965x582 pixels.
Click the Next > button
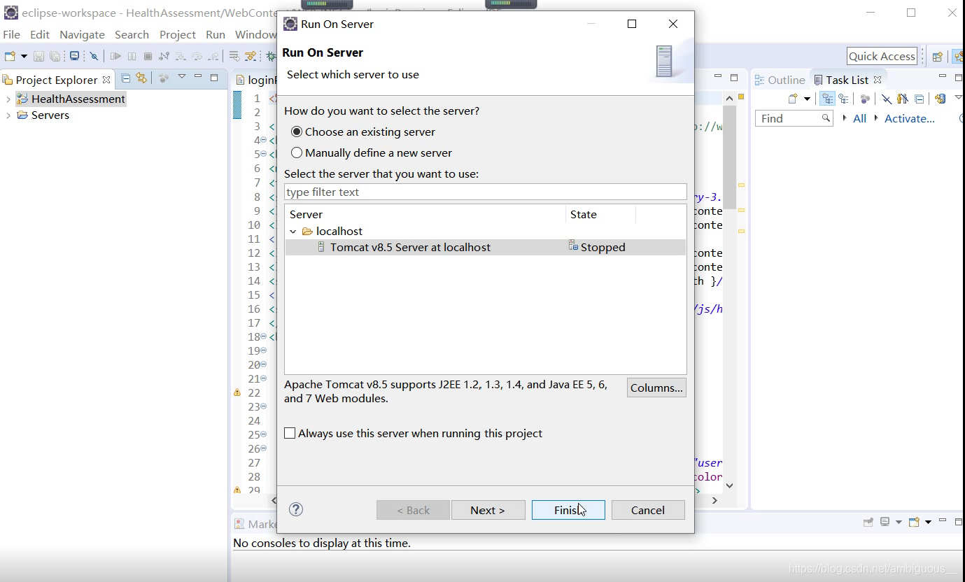pos(488,510)
